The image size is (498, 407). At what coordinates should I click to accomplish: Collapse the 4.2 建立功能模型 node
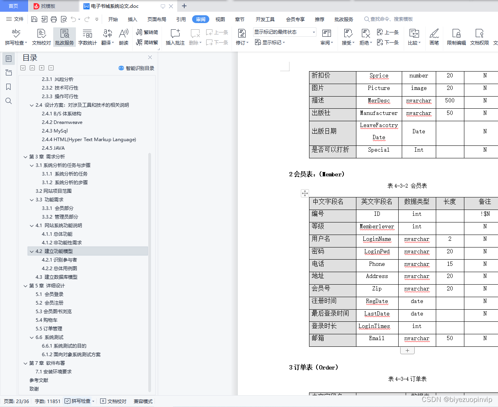pos(32,251)
